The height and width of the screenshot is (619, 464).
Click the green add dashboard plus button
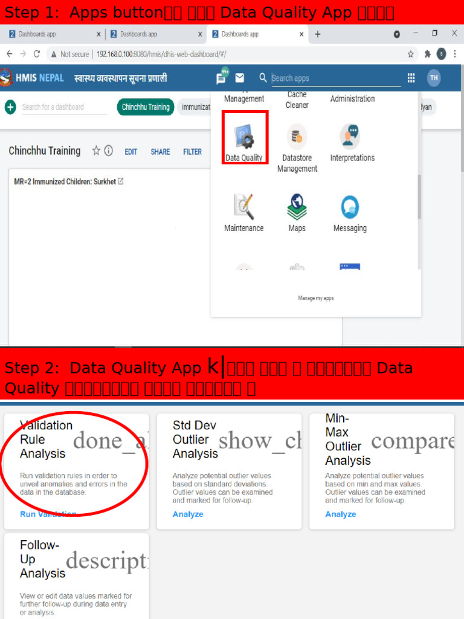10,107
